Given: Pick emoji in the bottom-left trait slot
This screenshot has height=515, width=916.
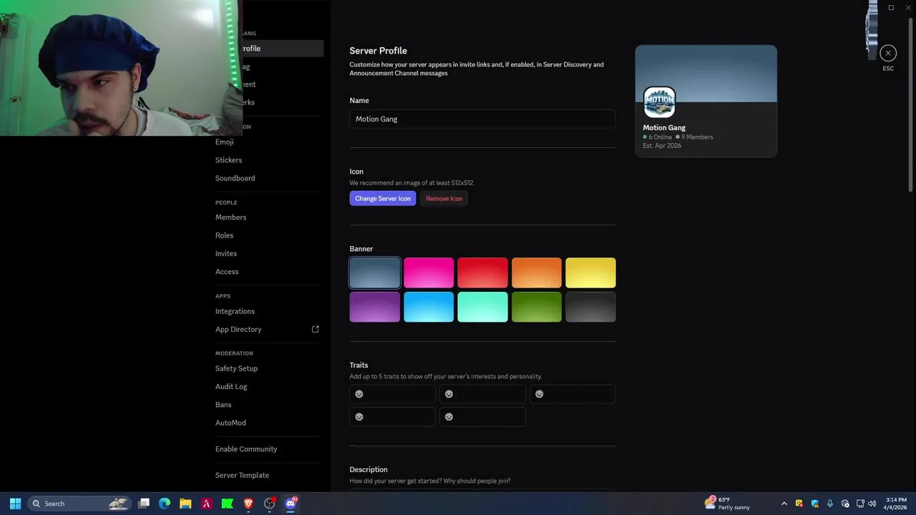Looking at the screenshot, I should 359,417.
